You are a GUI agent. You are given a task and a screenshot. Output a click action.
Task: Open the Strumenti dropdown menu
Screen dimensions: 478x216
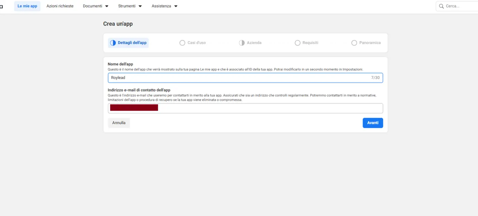pyautogui.click(x=130, y=6)
